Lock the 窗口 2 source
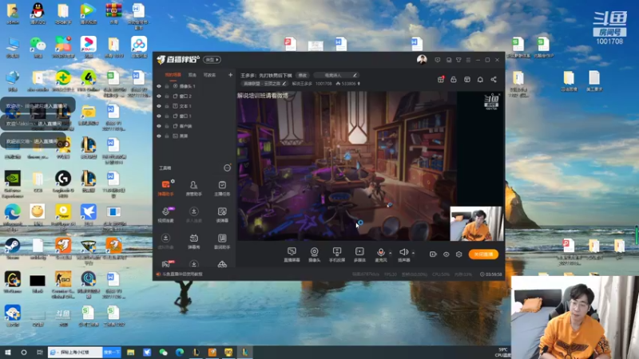 point(167,96)
